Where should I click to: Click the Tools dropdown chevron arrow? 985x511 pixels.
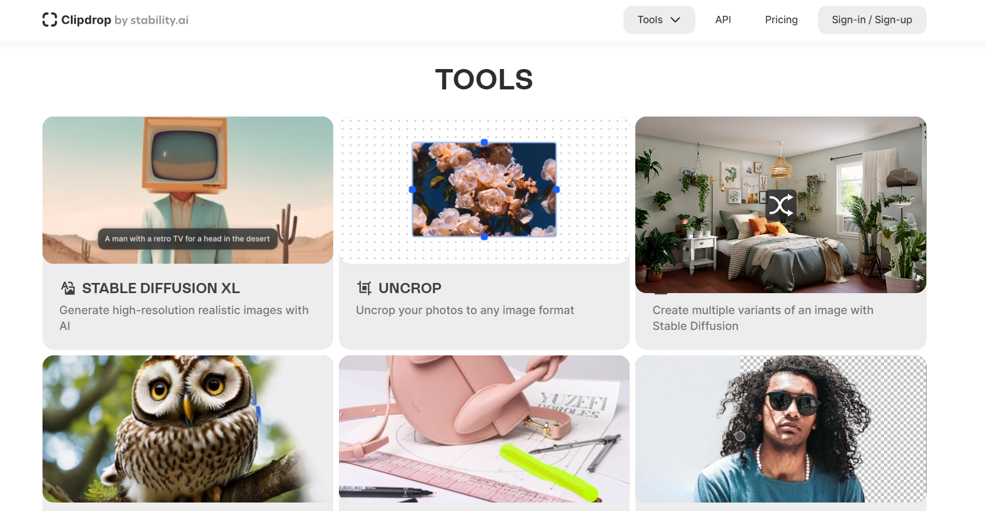[675, 20]
